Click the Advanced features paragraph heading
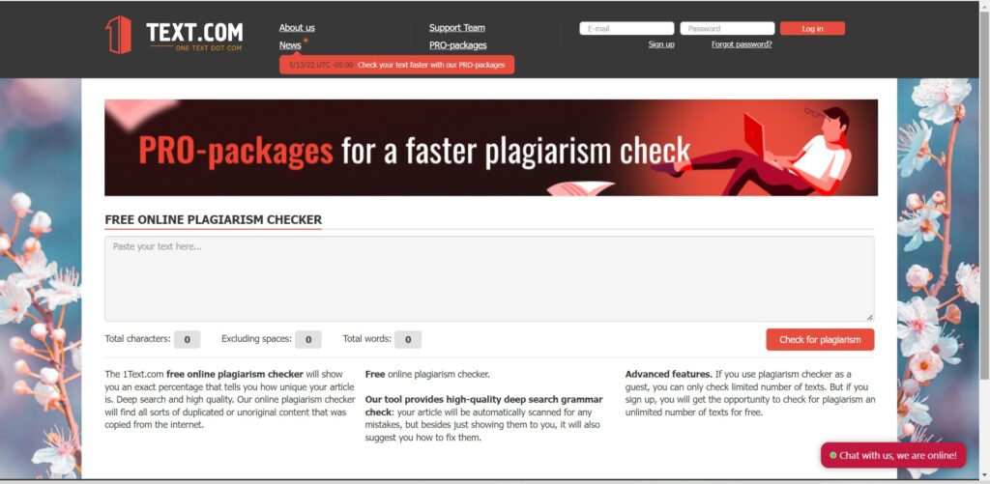Viewport: 990px width, 484px height. (669, 374)
